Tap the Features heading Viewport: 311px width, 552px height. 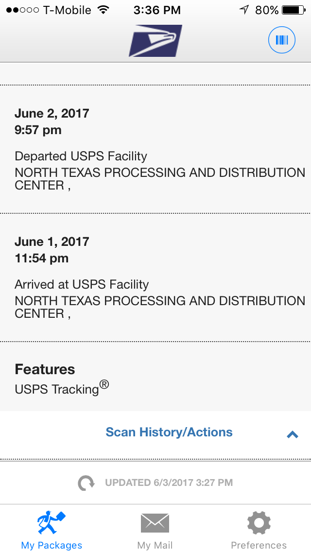click(x=45, y=369)
